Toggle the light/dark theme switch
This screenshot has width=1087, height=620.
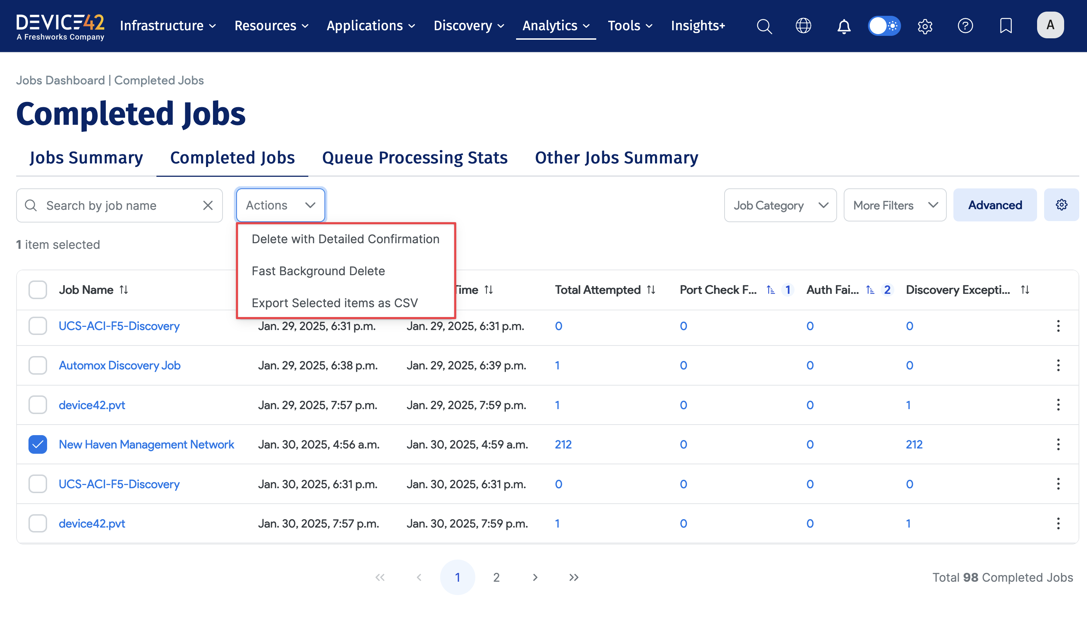885,26
